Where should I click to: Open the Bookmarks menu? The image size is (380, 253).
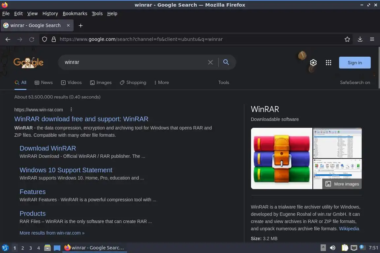(x=75, y=14)
